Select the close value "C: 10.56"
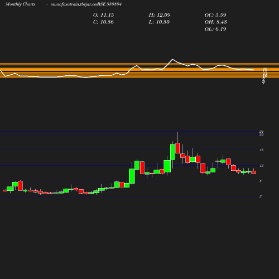Image resolution: width=279 pixels, height=279 pixels. point(103,22)
